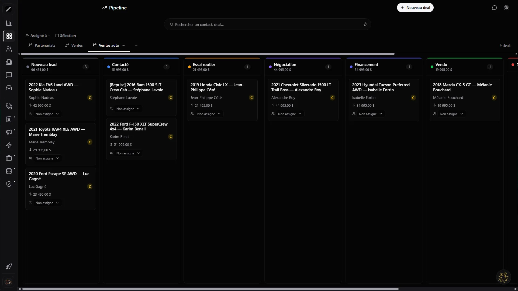Click the Contacté column header

(x=141, y=67)
